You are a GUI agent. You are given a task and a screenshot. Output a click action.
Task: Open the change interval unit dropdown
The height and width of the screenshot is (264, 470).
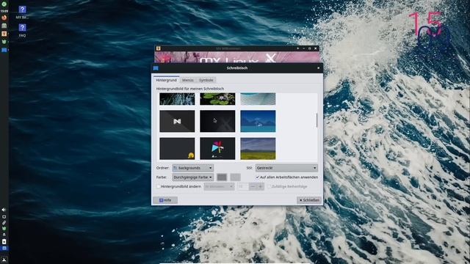pyautogui.click(x=219, y=186)
